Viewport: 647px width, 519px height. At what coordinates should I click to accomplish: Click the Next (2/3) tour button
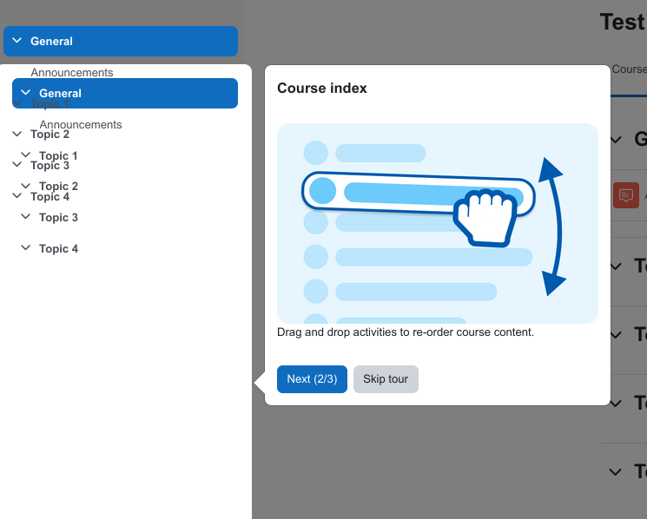(312, 379)
